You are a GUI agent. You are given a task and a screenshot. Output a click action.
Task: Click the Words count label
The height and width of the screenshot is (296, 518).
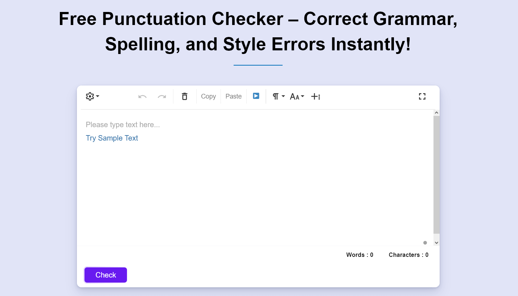pyautogui.click(x=359, y=255)
